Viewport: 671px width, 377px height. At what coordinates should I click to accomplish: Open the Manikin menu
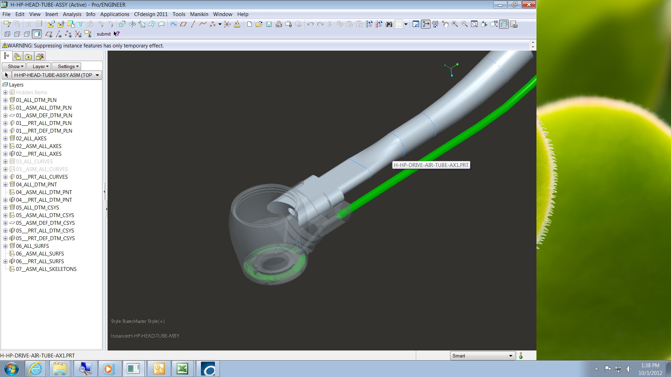199,14
